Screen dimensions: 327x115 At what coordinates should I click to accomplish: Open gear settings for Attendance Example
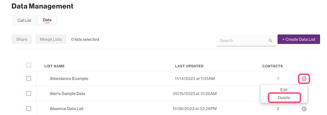[304, 79]
